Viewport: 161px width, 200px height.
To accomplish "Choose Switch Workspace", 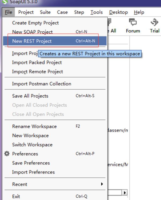I will [32, 145].
